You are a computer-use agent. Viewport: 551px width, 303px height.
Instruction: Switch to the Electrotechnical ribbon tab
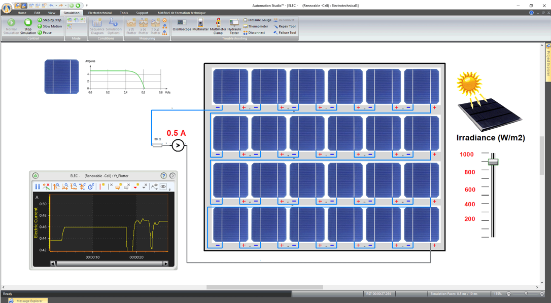[99, 13]
